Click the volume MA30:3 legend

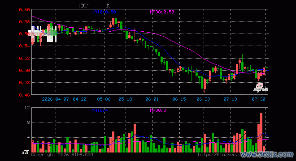(x=158, y=110)
